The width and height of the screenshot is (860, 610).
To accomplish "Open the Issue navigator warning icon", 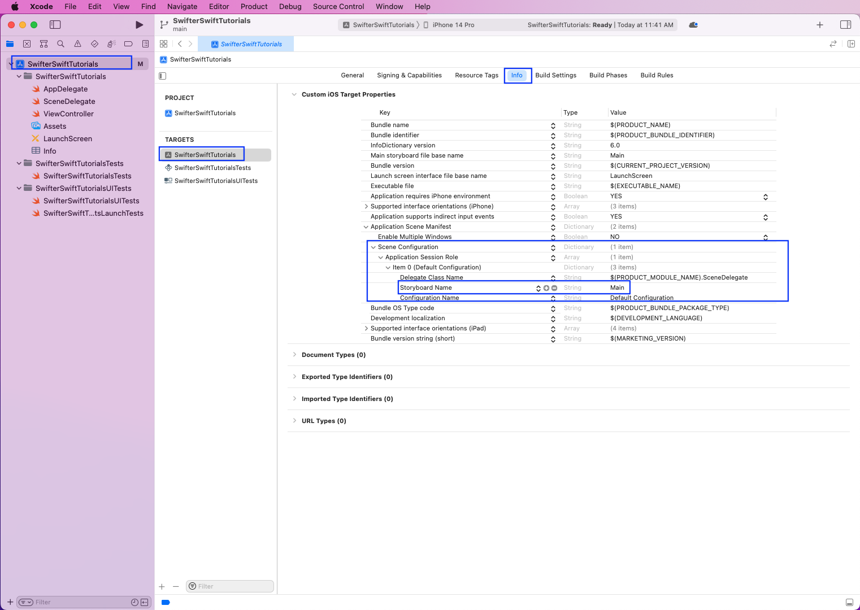I will pos(77,44).
